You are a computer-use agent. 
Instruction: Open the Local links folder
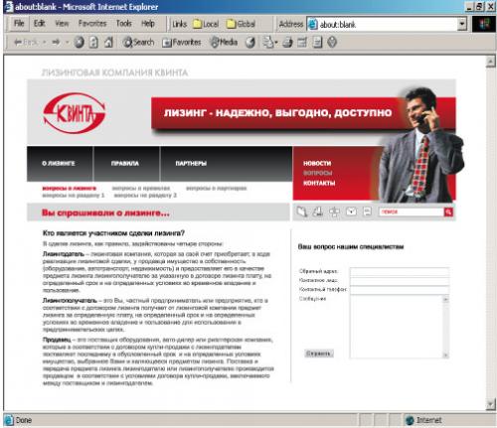(x=206, y=24)
